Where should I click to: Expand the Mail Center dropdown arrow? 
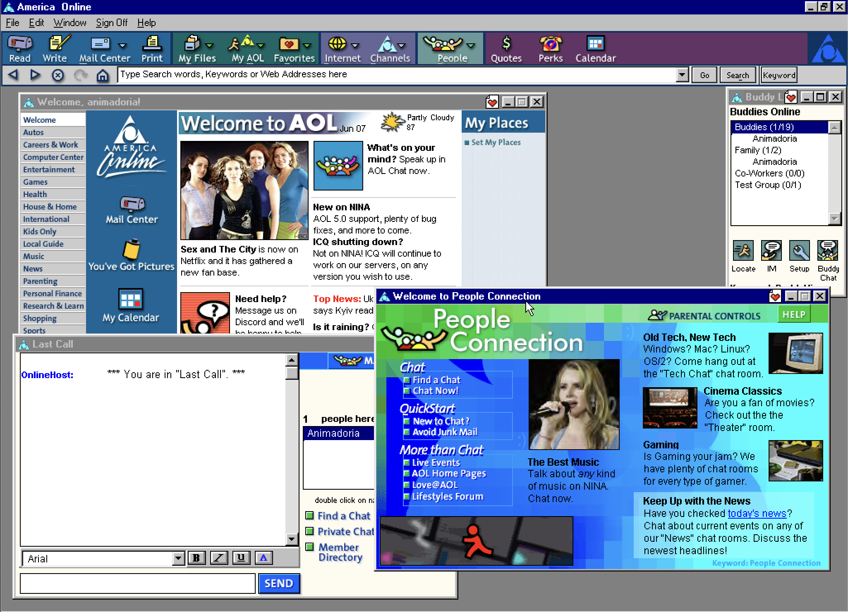122,45
